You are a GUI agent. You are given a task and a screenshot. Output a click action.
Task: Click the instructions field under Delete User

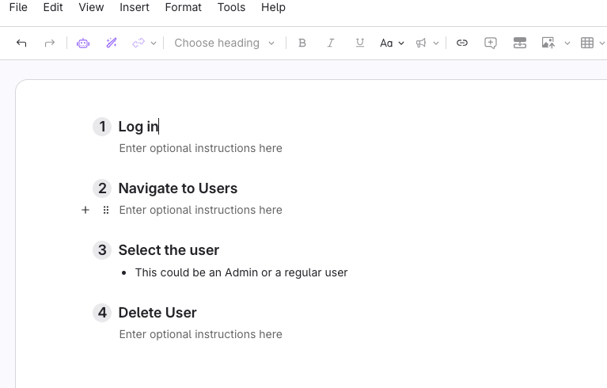click(x=200, y=334)
